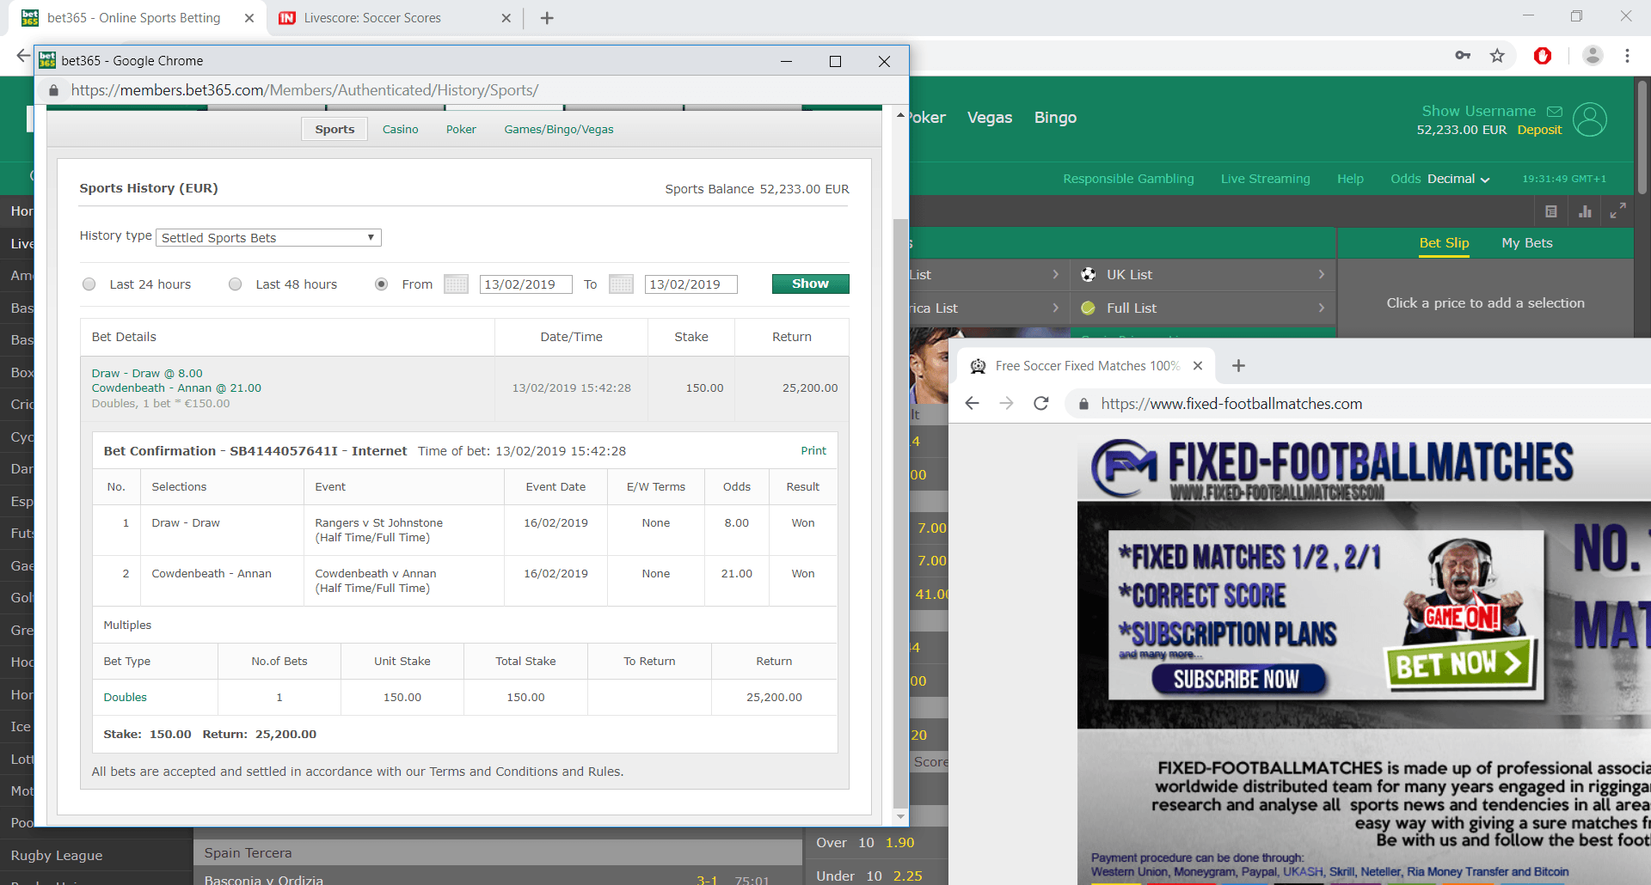Open the Live Streaming link
This screenshot has width=1651, height=885.
coord(1265,179)
